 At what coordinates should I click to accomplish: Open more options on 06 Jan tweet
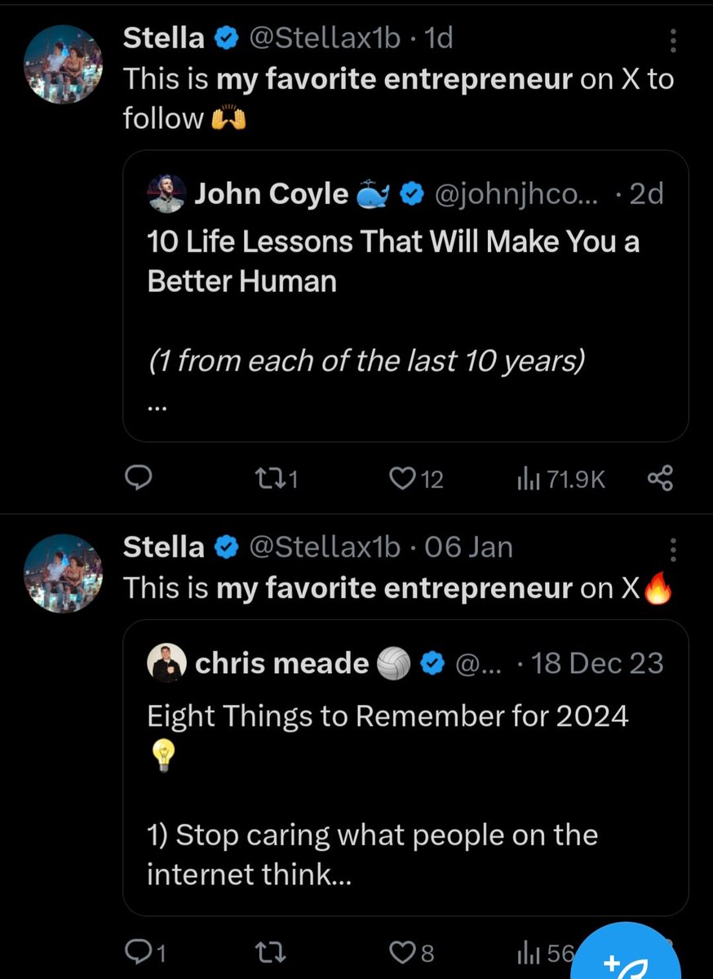(672, 550)
